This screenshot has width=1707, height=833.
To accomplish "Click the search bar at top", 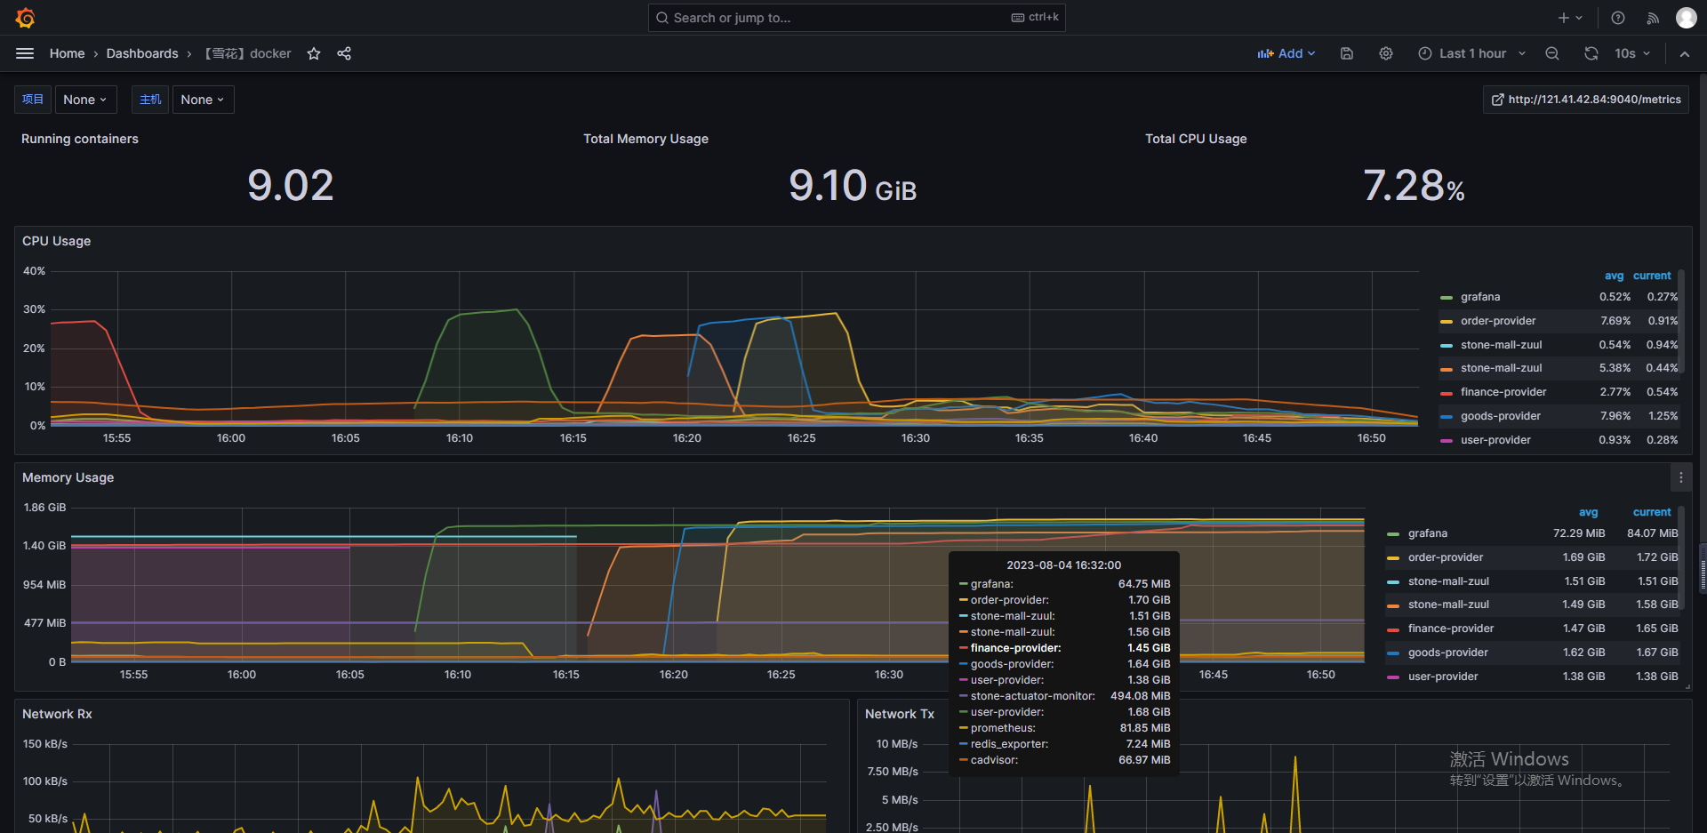I will coord(855,17).
